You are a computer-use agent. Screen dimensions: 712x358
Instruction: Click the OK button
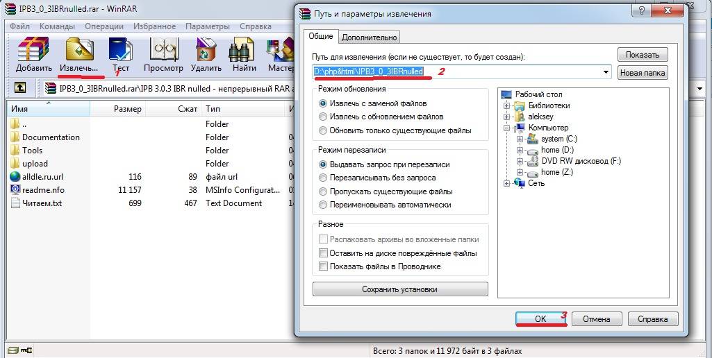pyautogui.click(x=540, y=318)
